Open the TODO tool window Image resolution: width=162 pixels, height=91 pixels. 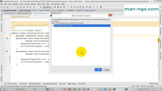82,84
